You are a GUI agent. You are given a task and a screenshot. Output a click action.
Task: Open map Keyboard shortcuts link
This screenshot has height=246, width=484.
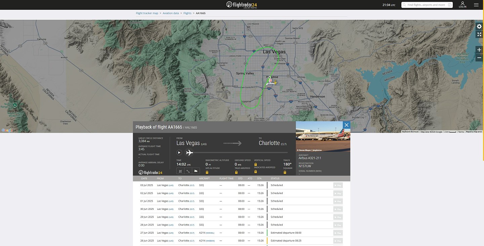pos(410,132)
